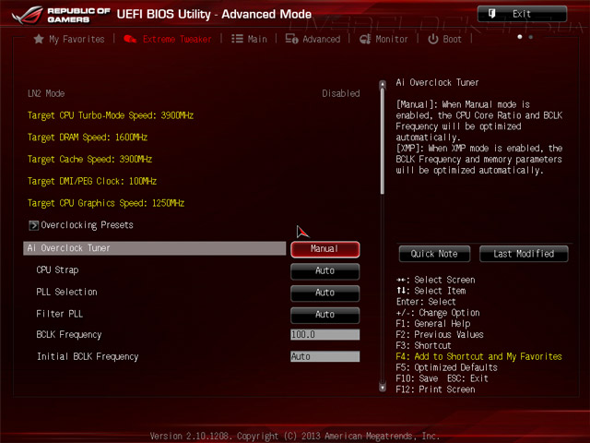Click F2: Previous Values hint
This screenshot has width=590, height=443.
click(440, 334)
